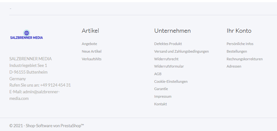Open the Garantie page
Viewport: 277px width, 131px height.
click(x=161, y=89)
